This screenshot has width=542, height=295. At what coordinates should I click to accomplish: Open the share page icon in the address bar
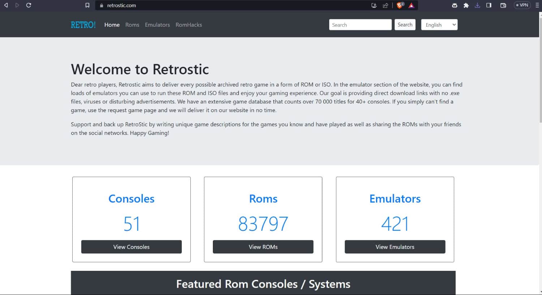(x=386, y=5)
